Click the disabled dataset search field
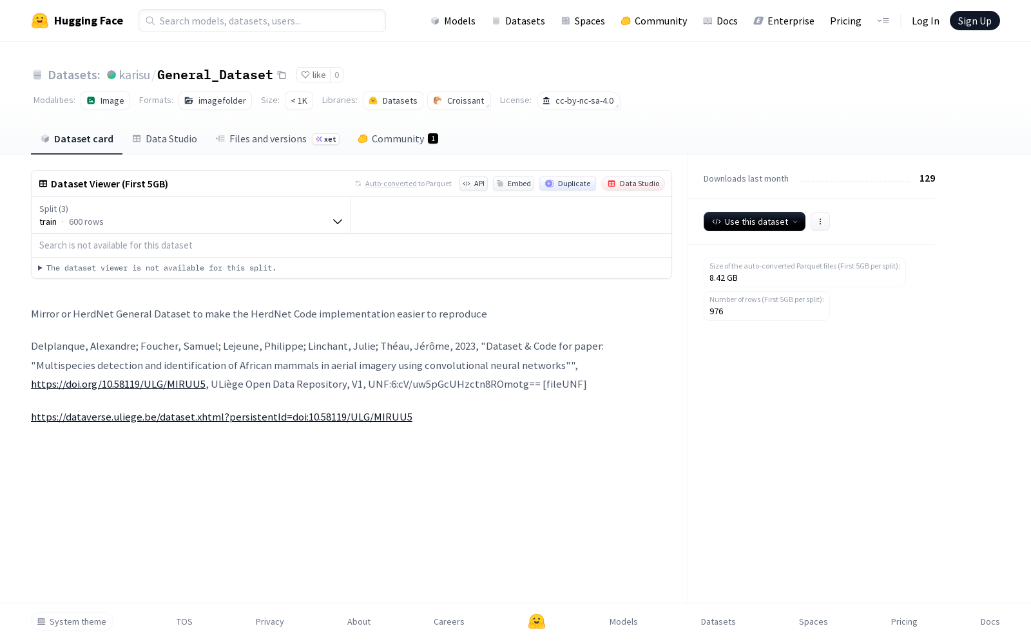The height and width of the screenshot is (644, 1031). tap(351, 245)
